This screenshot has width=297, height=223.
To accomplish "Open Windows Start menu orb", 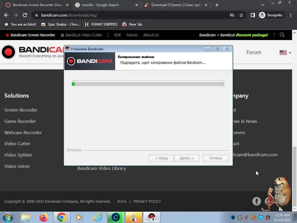I will 8,217.
